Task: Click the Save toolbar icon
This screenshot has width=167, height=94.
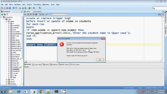Action: point(7,8)
